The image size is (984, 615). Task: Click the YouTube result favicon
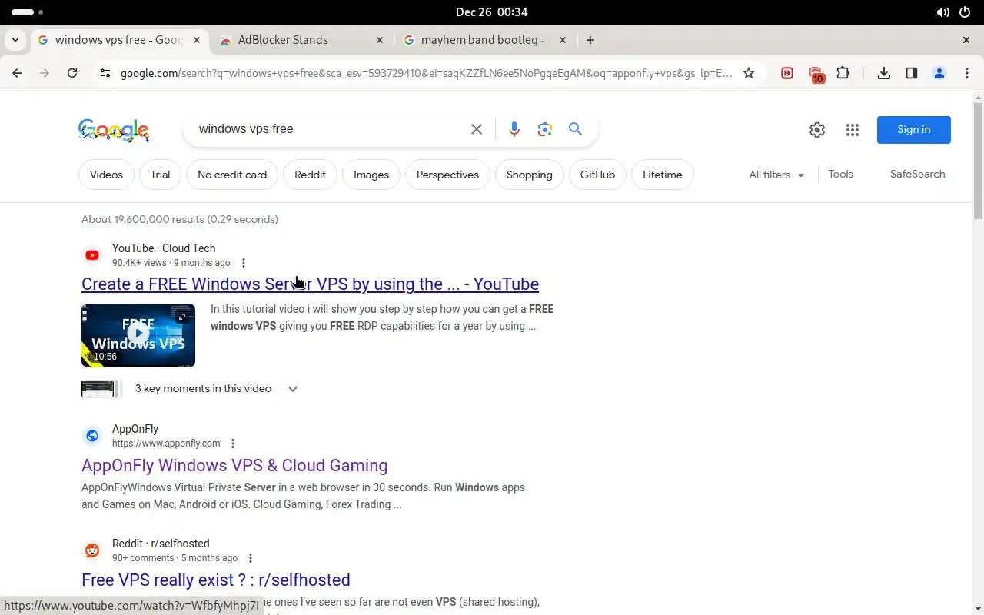[92, 255]
